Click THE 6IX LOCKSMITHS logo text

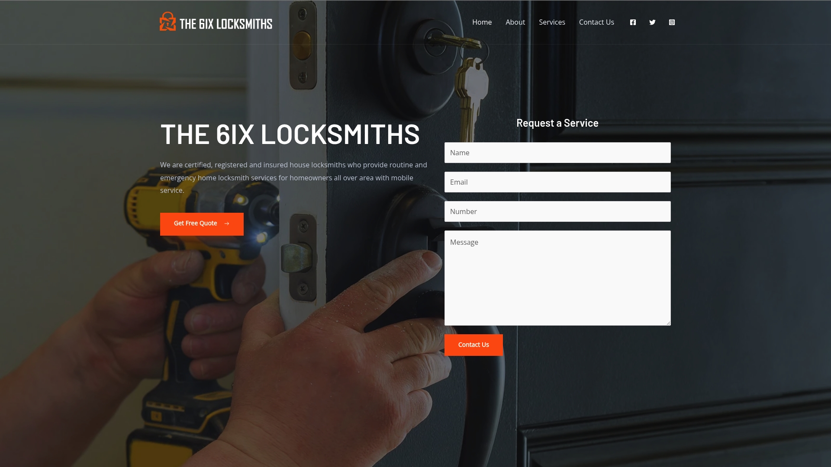(226, 24)
